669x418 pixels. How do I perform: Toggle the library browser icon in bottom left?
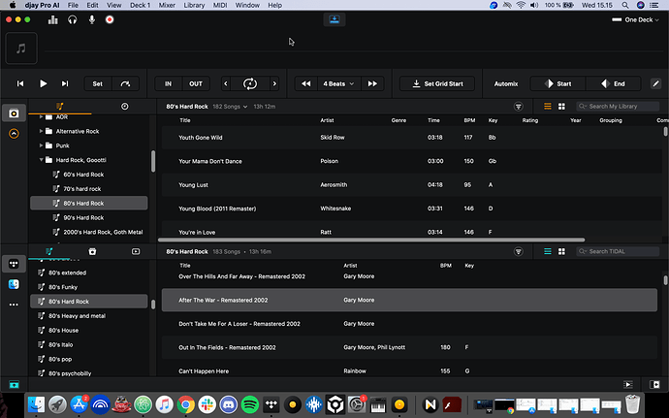(x=15, y=385)
